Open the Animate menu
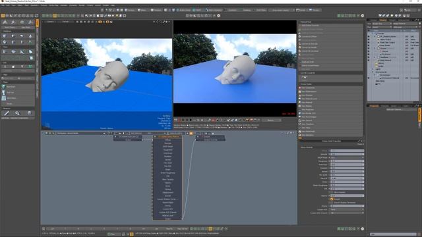422x237 pixels. click(63, 5)
